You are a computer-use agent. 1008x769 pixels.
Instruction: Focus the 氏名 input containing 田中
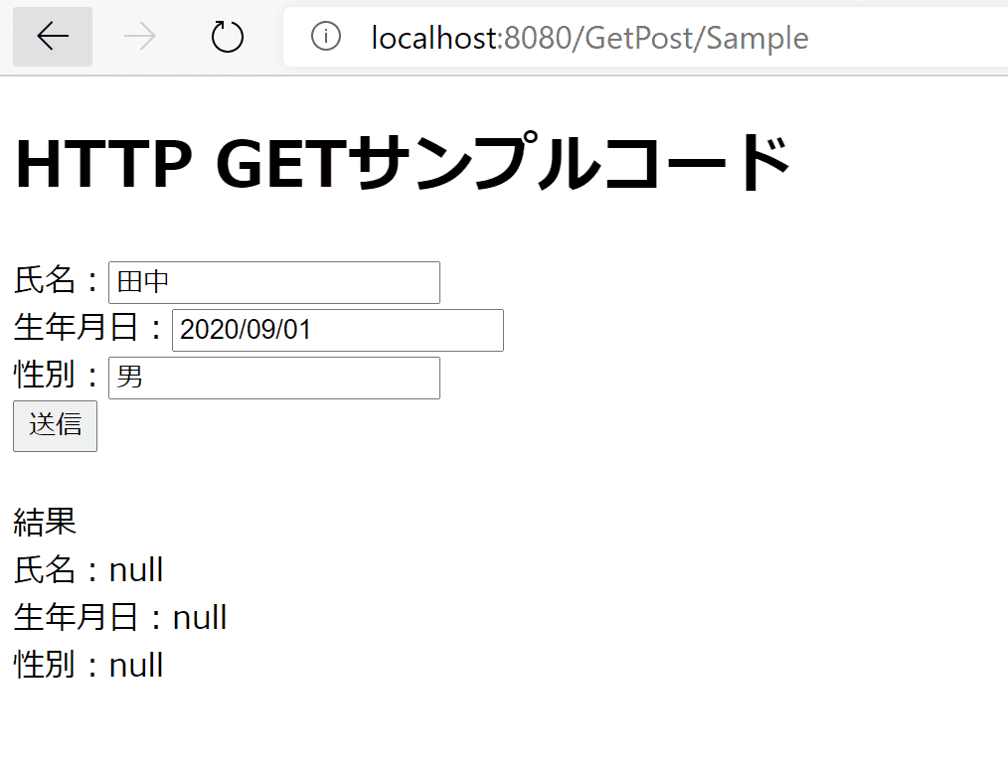[273, 282]
